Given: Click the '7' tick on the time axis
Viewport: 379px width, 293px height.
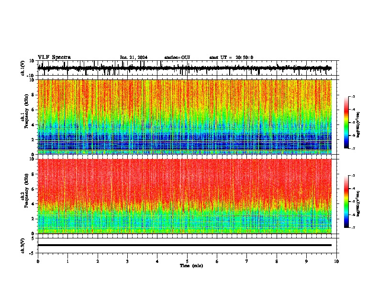Looking at the screenshot, I should (247, 261).
